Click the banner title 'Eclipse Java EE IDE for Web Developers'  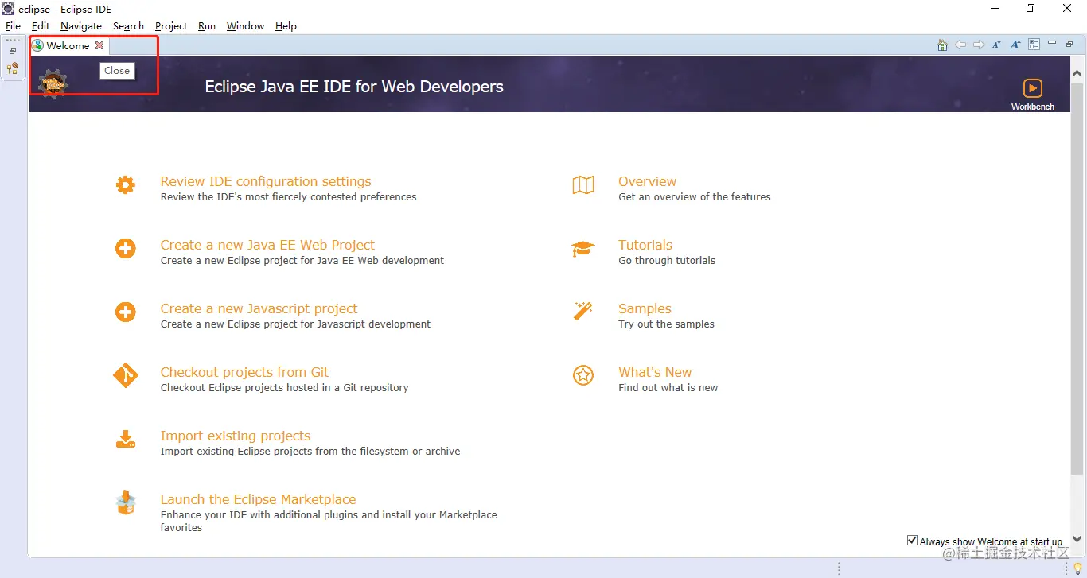[354, 87]
